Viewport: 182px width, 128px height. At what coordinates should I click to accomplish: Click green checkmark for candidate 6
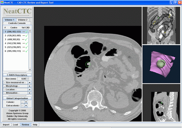pos(27,51)
